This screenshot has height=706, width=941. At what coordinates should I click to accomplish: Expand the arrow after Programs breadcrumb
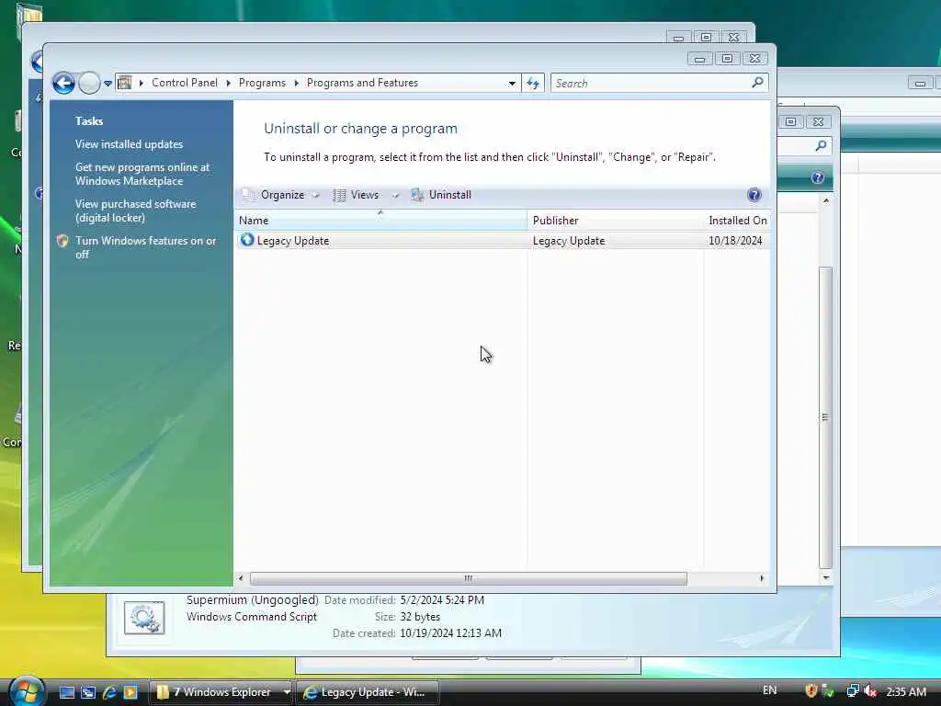(x=297, y=83)
